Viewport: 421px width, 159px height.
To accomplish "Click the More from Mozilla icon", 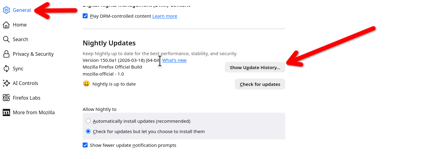I will (6, 112).
